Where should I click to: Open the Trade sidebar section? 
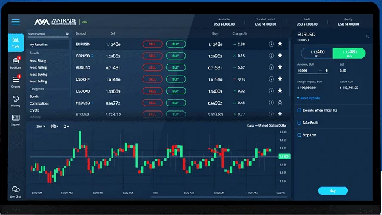pyautogui.click(x=16, y=42)
